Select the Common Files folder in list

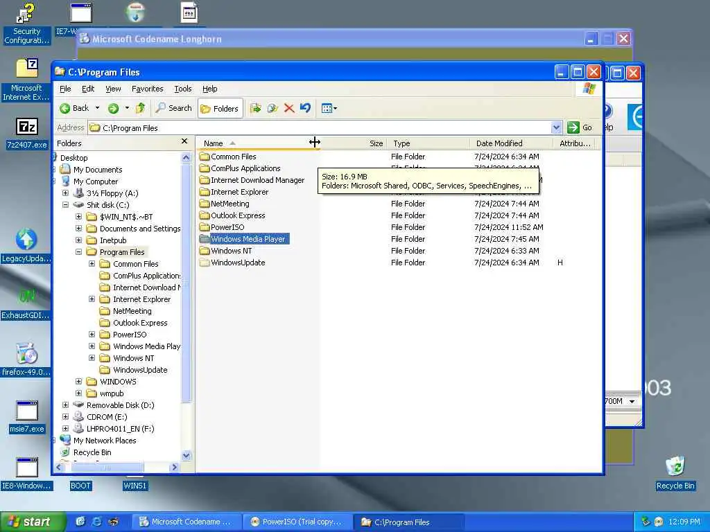(x=227, y=157)
